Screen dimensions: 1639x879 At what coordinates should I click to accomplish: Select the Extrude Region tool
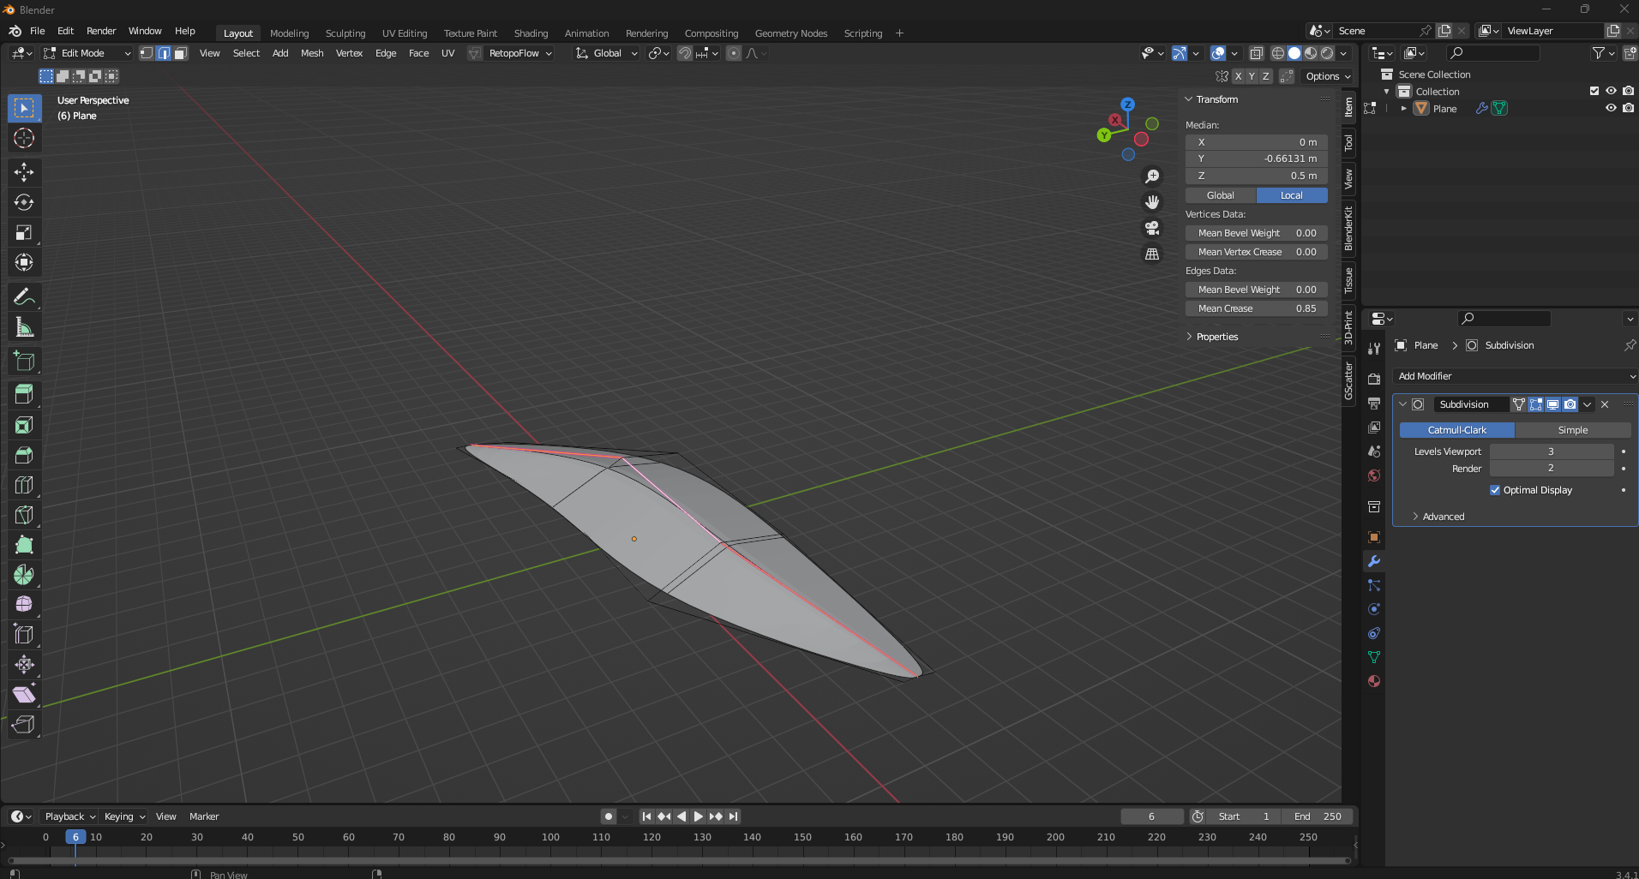pyautogui.click(x=24, y=395)
